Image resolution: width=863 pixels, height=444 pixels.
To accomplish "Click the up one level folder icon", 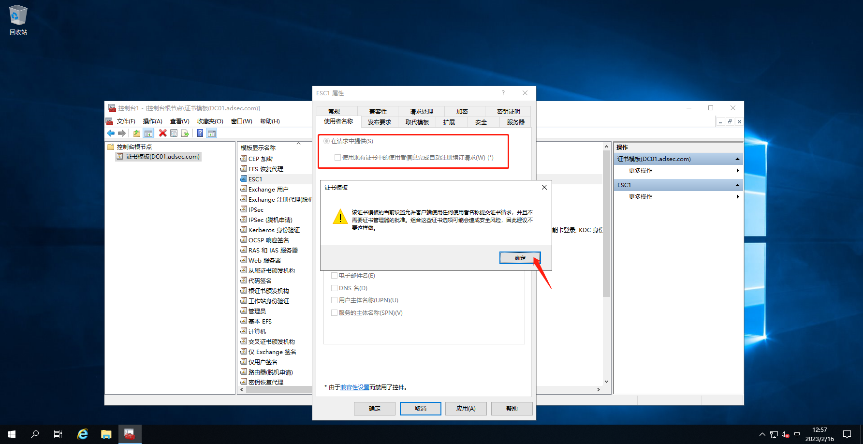I will [x=137, y=133].
